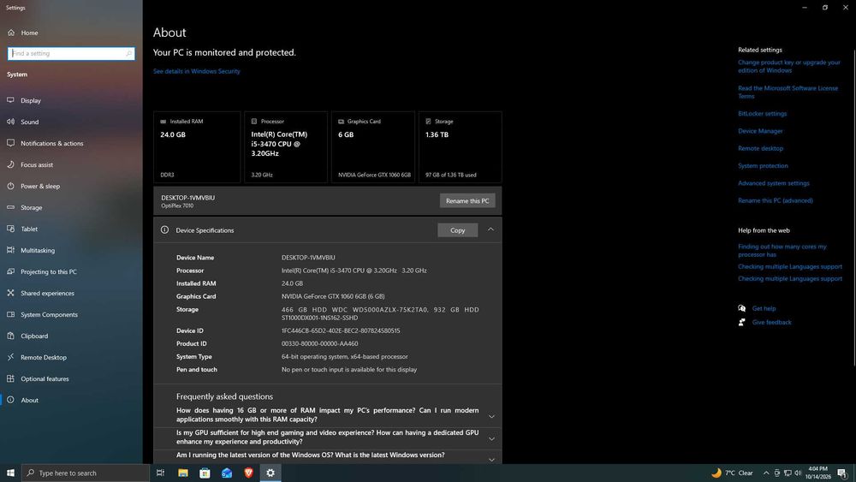Click the Processor i5-3470 summary card

click(x=286, y=147)
